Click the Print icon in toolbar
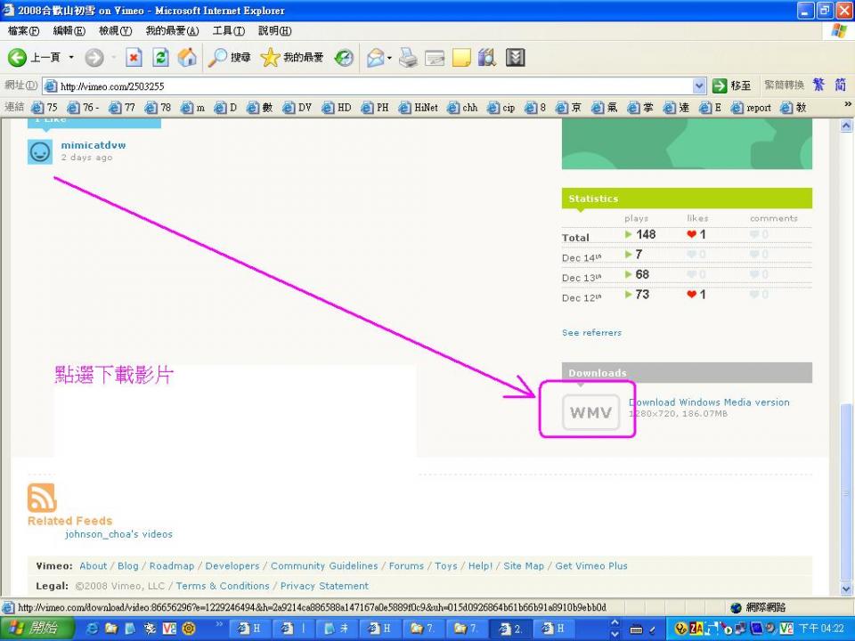This screenshot has width=855, height=641. click(407, 58)
